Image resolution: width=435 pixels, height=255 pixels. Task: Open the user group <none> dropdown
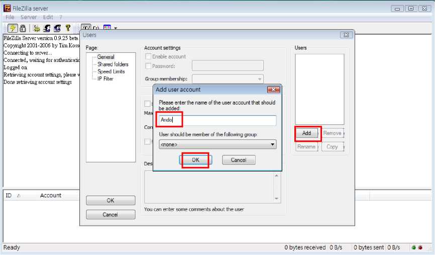click(217, 144)
